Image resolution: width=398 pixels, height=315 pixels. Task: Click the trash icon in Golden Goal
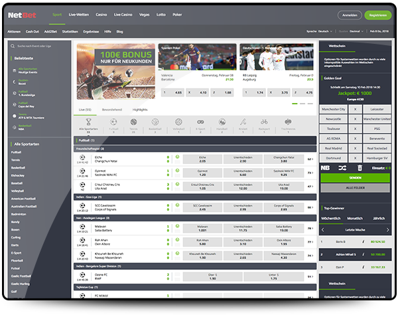pos(360,167)
